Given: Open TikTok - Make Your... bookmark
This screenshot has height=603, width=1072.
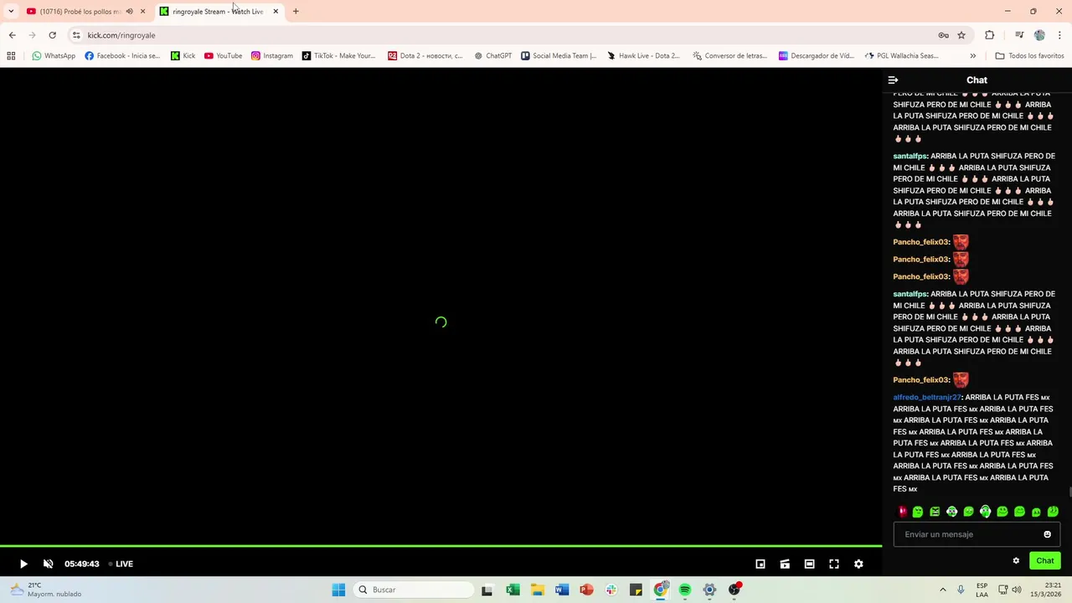Looking at the screenshot, I should coord(338,56).
